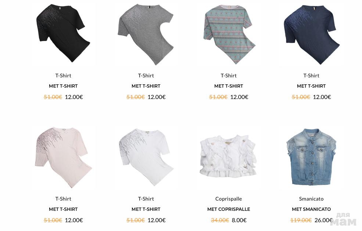Open the MET COPRISPALLE product title
362x231 pixels.
(x=229, y=209)
